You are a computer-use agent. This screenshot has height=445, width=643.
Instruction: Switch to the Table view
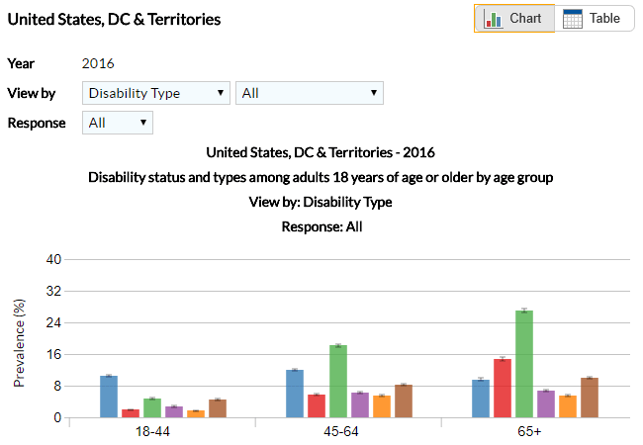pos(595,19)
